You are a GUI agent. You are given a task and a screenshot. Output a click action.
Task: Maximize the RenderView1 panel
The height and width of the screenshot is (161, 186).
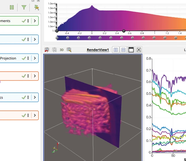tap(131, 50)
